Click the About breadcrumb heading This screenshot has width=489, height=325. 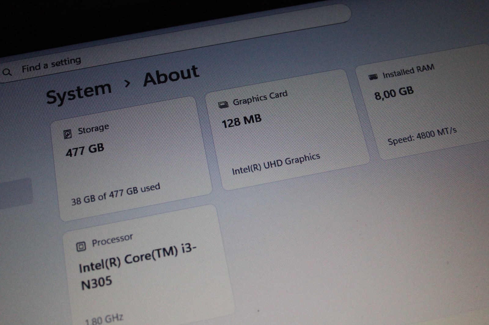pos(171,75)
